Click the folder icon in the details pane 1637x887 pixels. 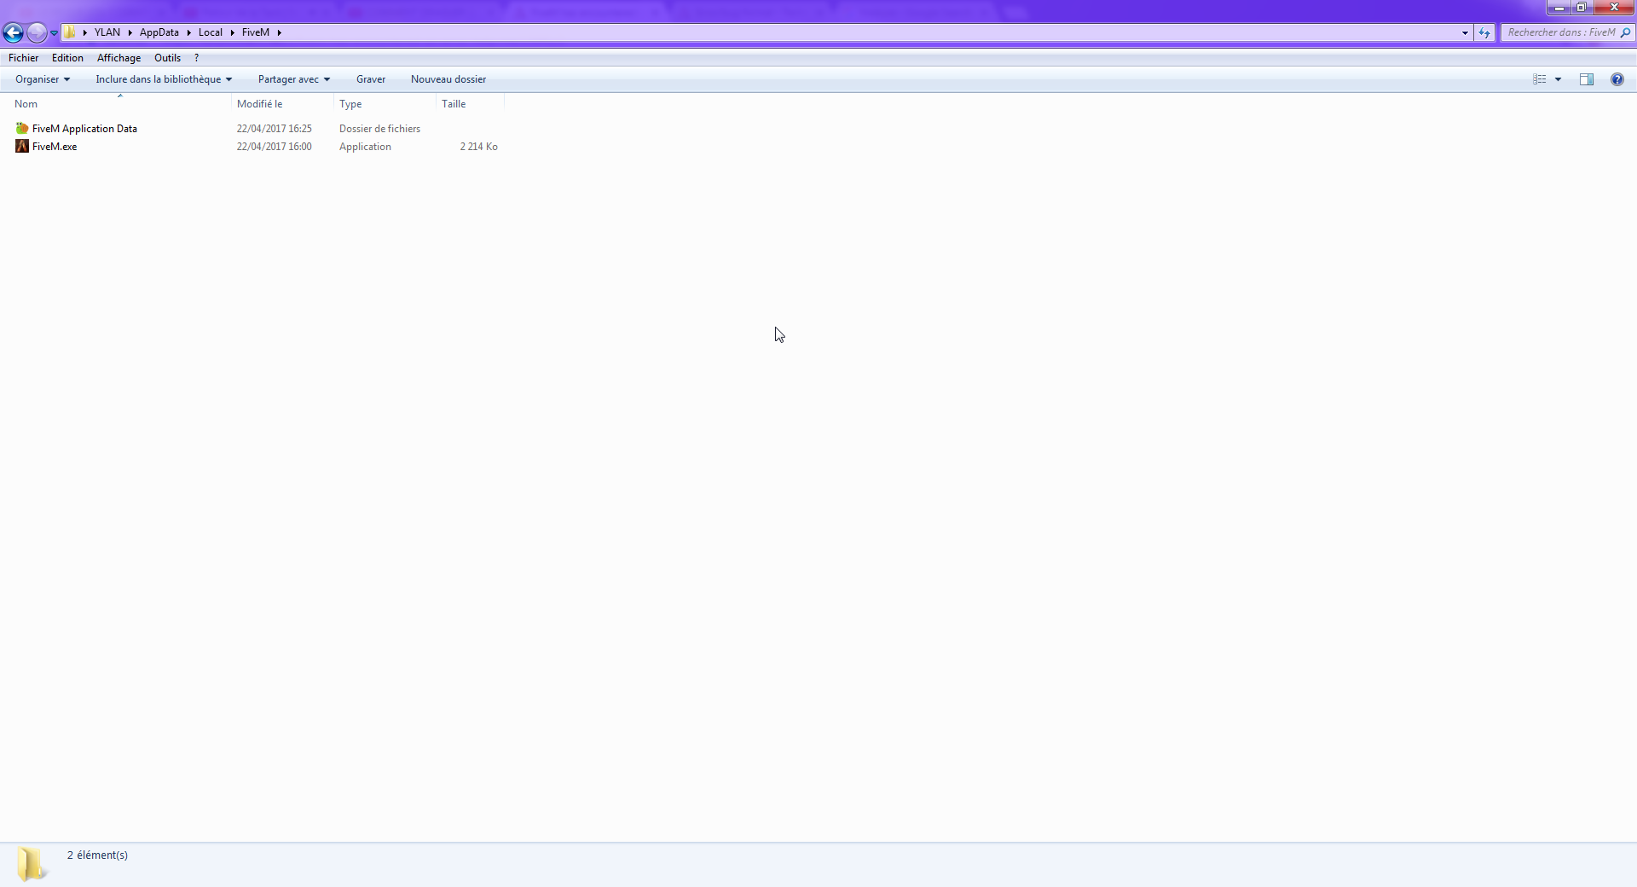[x=32, y=864]
